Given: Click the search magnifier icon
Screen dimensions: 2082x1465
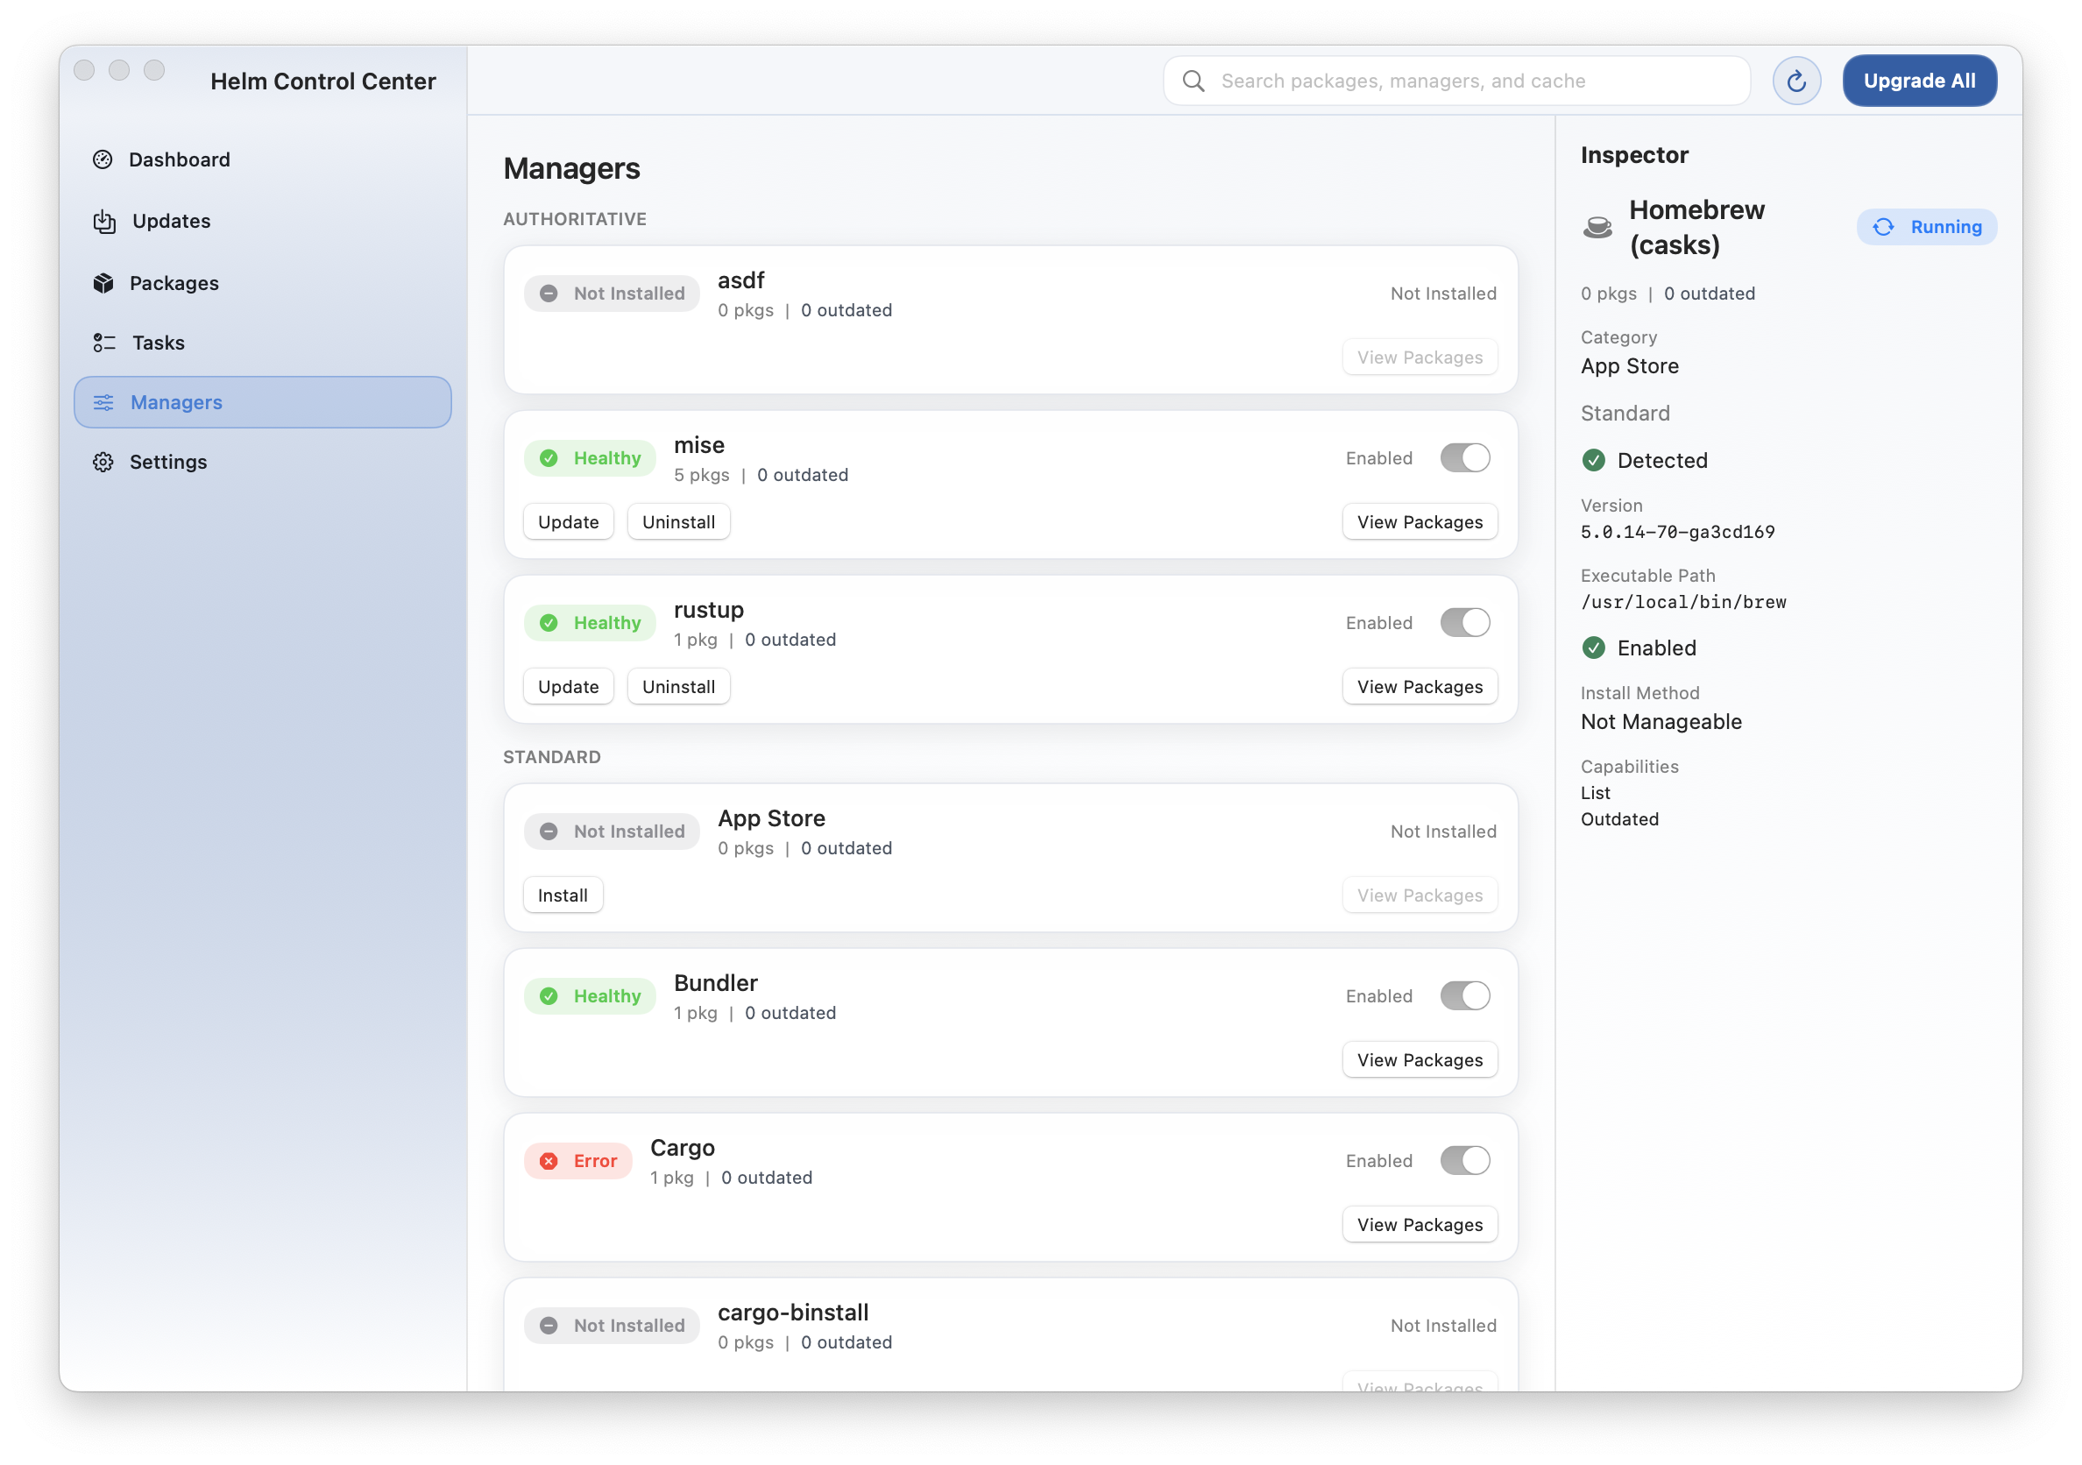Looking at the screenshot, I should pos(1193,81).
